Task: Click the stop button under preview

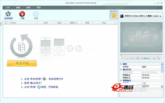Action: click(x=127, y=58)
